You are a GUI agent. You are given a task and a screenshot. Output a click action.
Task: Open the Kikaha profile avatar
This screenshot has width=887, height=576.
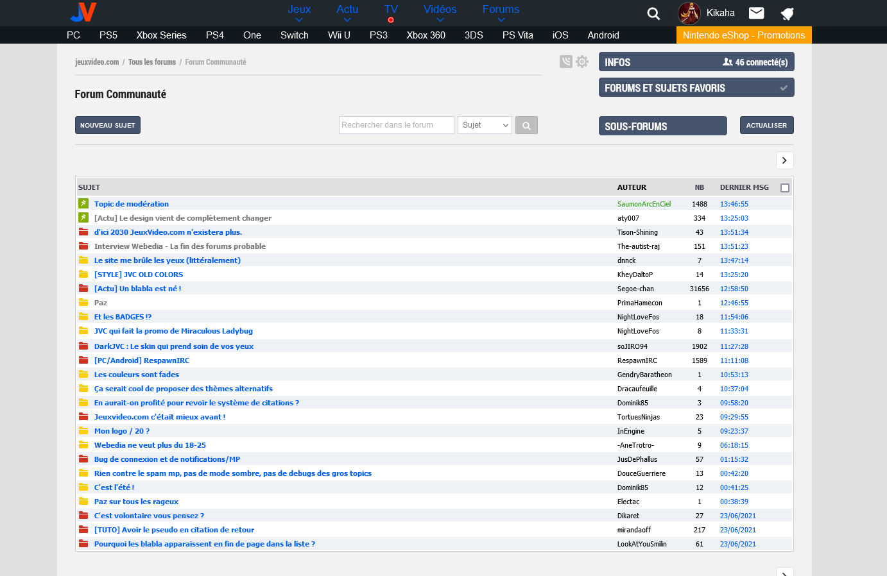[689, 13]
